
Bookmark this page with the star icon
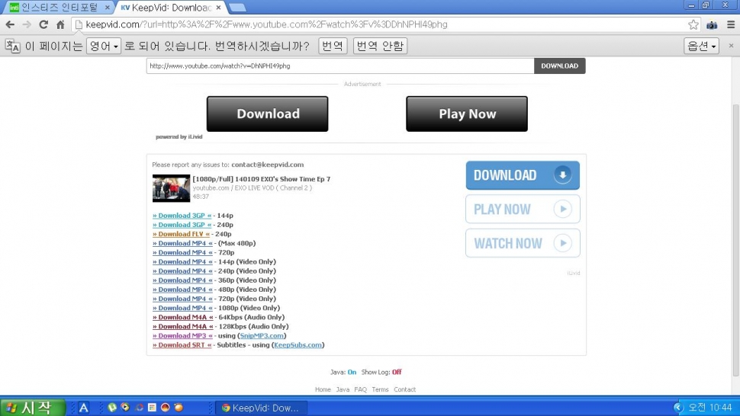point(693,24)
